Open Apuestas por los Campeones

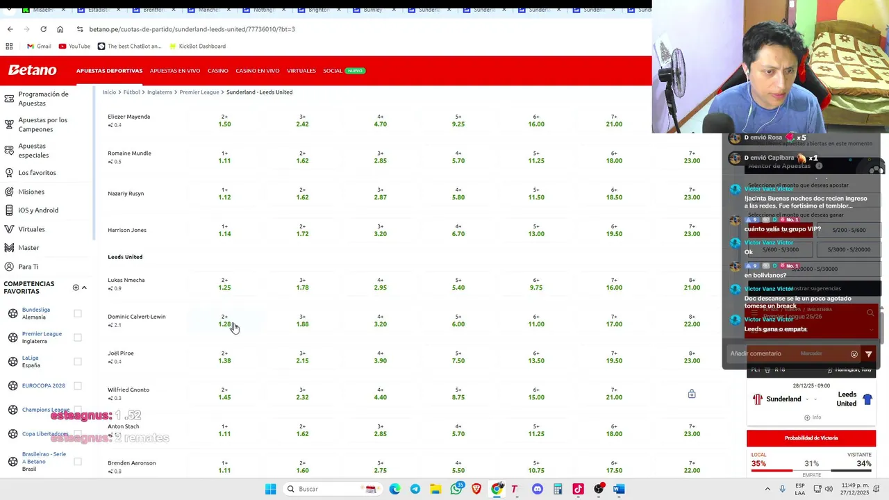[x=43, y=124]
